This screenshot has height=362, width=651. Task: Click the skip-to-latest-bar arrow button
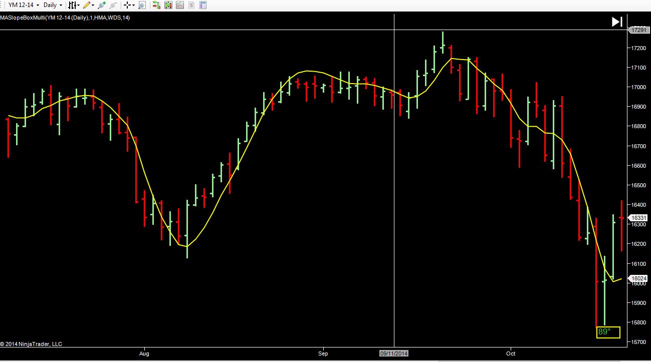coord(617,22)
